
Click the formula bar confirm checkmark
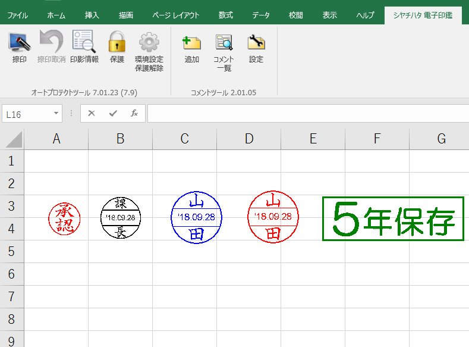click(113, 113)
